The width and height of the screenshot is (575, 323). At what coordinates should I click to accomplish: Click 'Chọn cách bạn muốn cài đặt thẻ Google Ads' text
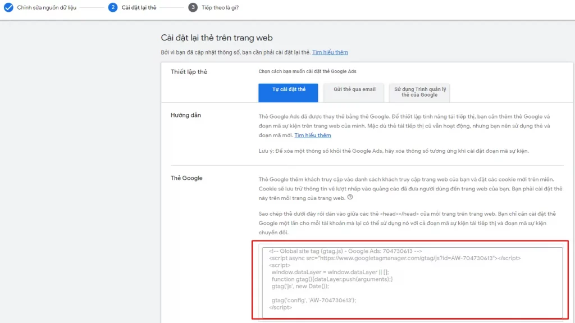[x=307, y=71]
